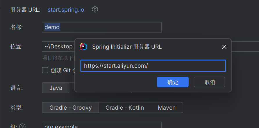Close the Spring Initializr URL dialog
The width and height of the screenshot is (259, 128).
[x=224, y=47]
